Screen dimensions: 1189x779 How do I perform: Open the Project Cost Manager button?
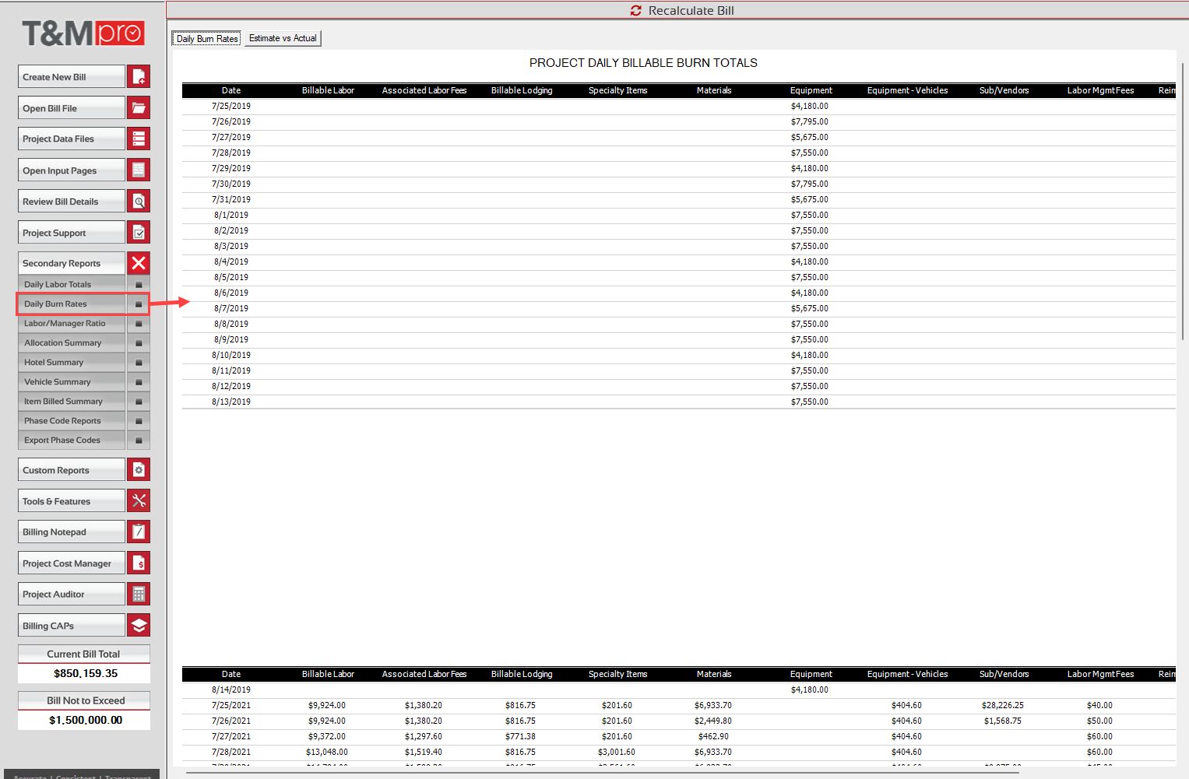(72, 563)
